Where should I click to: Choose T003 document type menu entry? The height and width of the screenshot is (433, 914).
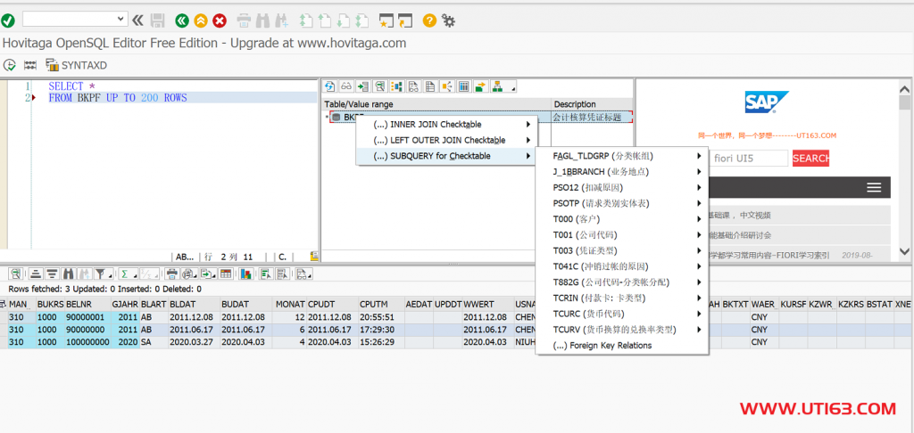click(x=622, y=250)
